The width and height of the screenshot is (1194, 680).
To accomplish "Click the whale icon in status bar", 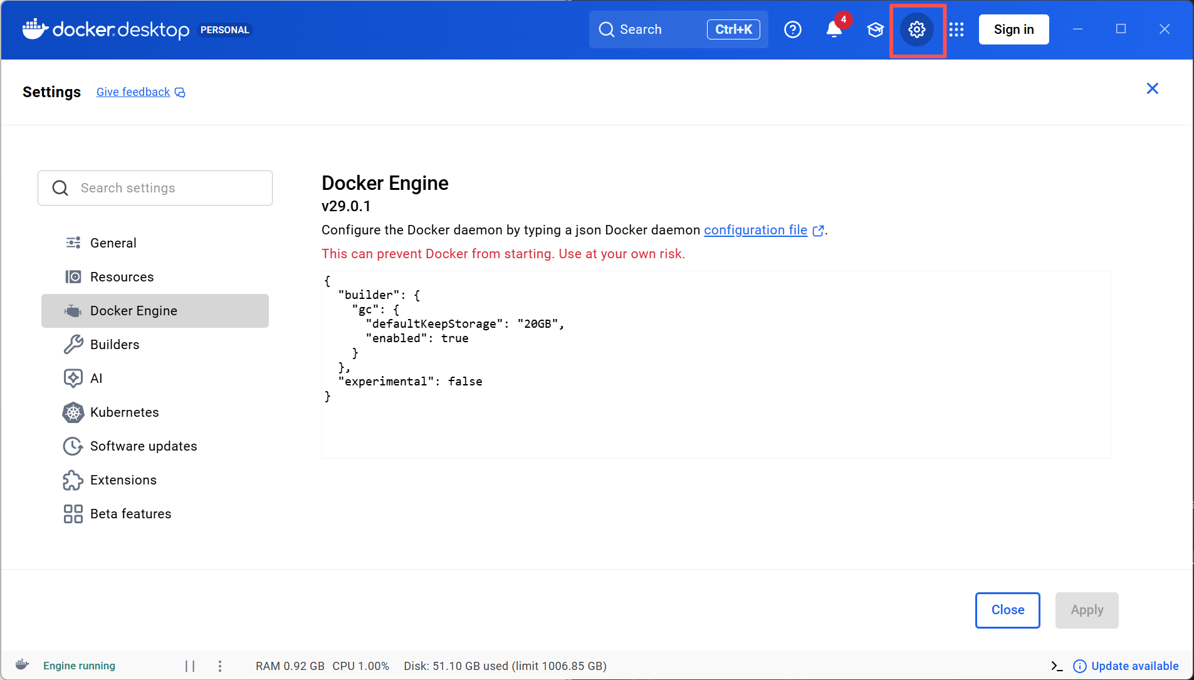I will [x=23, y=665].
